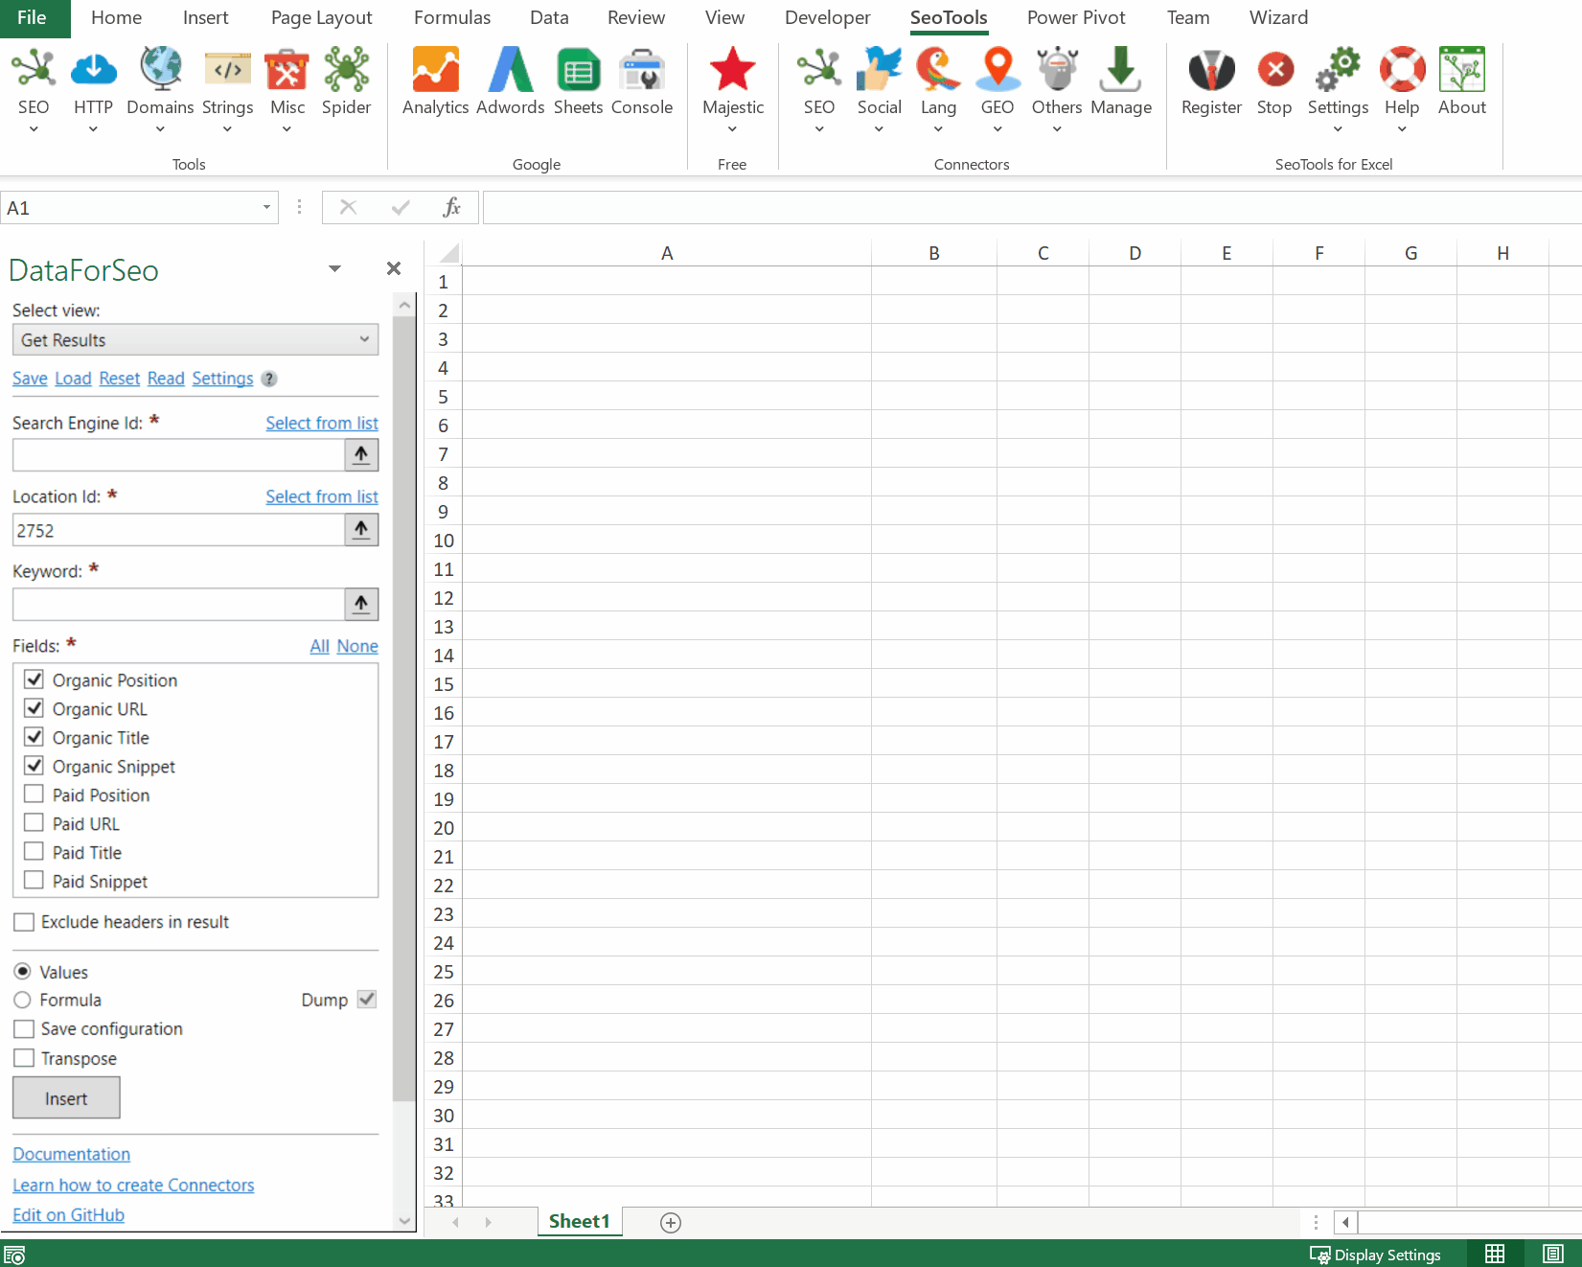Open the Edit on GitHub link

click(69, 1214)
